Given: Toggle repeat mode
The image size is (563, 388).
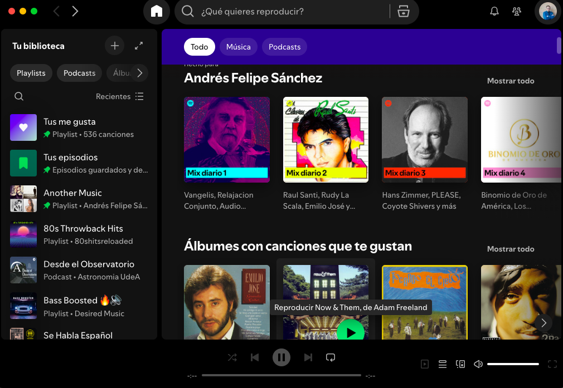Looking at the screenshot, I should pos(330,357).
